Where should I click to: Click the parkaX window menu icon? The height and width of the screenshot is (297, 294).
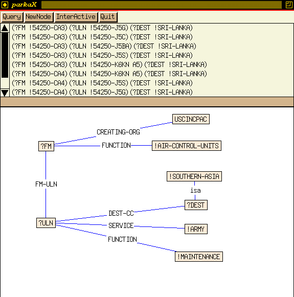pos(5,5)
